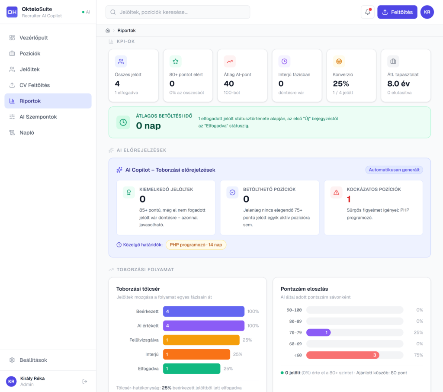Click the target icon on Konverzió card

(339, 61)
